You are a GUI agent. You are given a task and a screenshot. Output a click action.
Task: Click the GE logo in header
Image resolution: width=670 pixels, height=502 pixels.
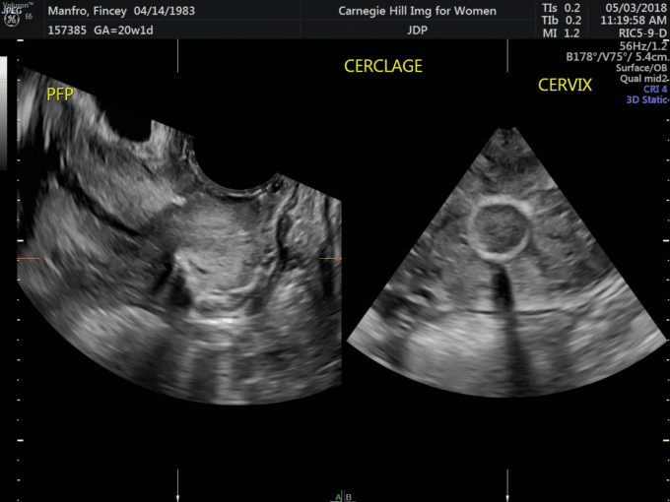click(x=13, y=18)
